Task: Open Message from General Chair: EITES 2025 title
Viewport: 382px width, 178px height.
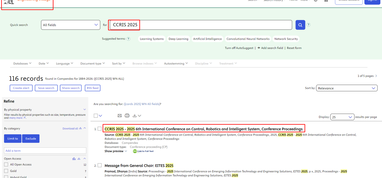Action: pos(139,166)
